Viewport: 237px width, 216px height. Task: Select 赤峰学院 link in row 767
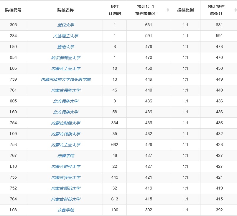click(65, 156)
